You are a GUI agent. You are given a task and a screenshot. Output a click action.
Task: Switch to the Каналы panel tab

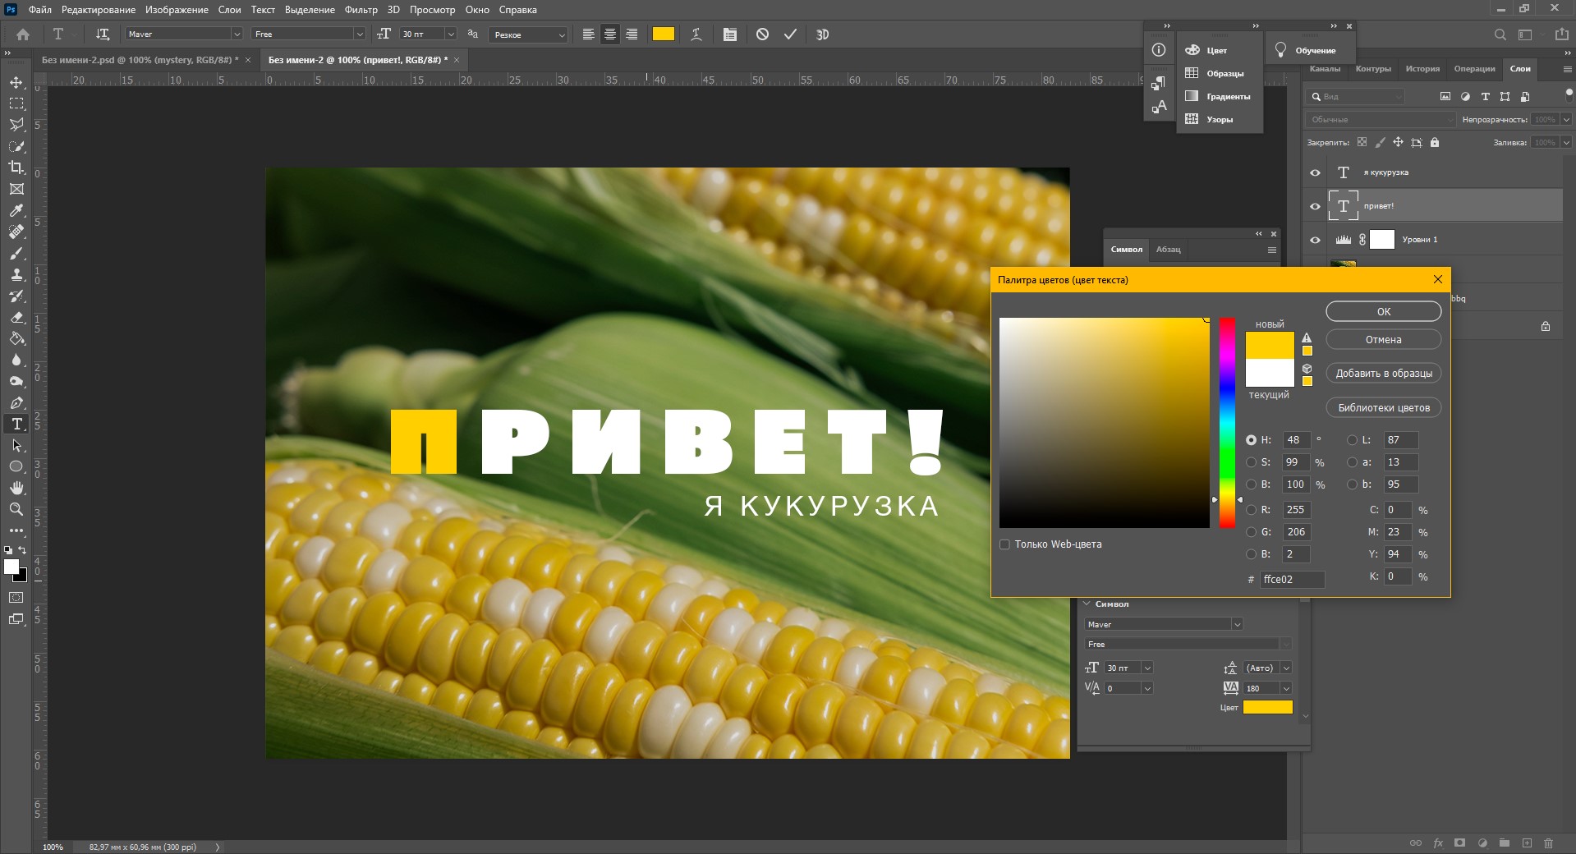[x=1324, y=69]
